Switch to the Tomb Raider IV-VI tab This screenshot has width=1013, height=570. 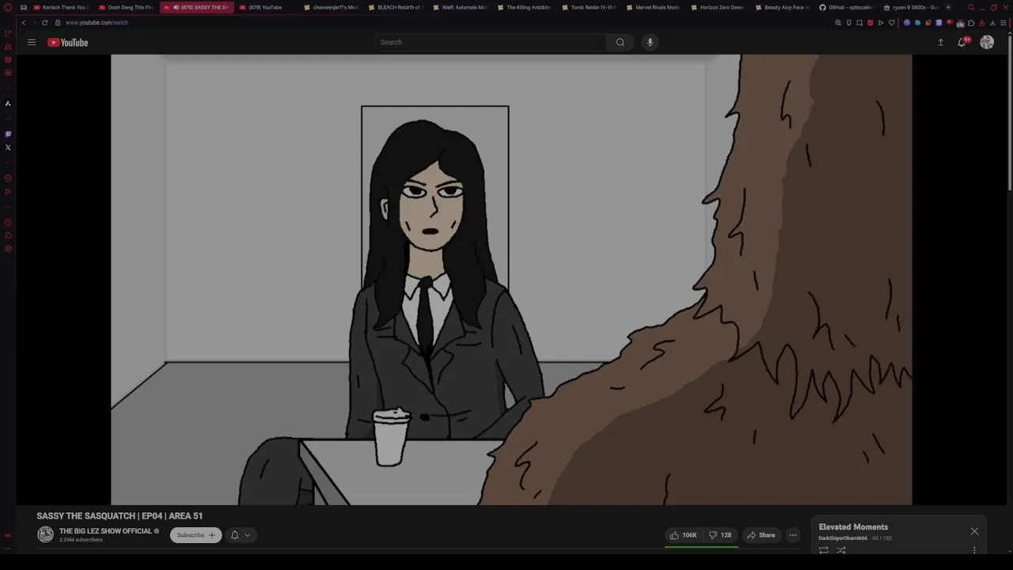click(x=589, y=7)
